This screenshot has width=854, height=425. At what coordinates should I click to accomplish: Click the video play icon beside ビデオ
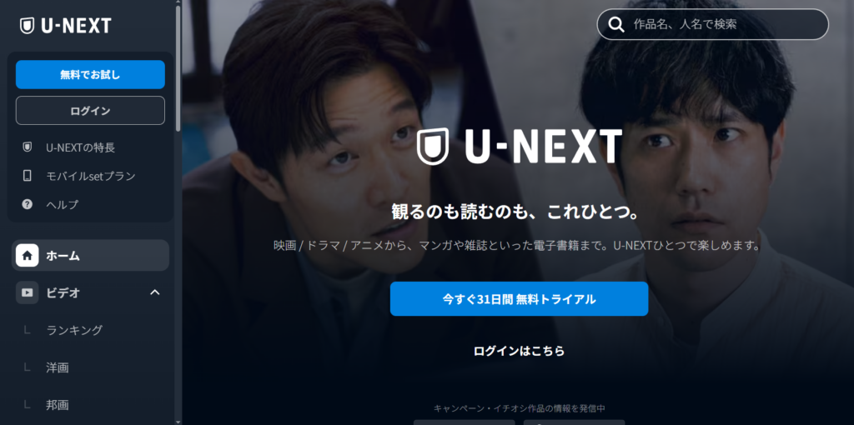click(28, 292)
